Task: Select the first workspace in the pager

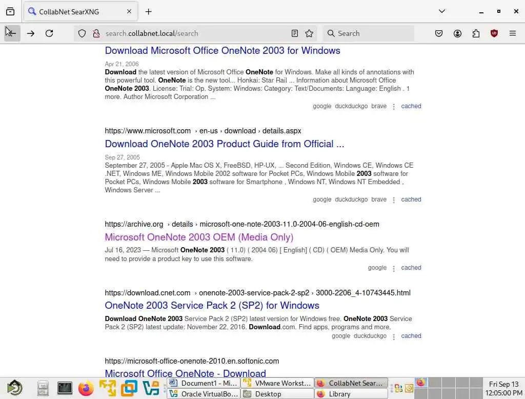Action: [421, 383]
